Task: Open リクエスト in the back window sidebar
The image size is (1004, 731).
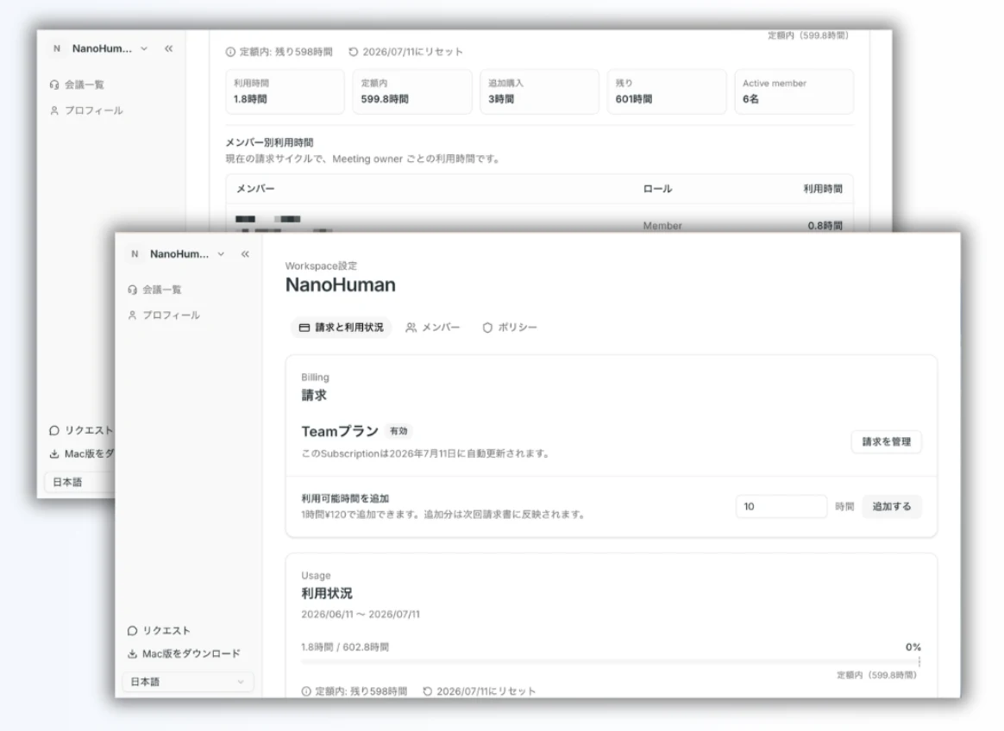Action: coord(81,430)
